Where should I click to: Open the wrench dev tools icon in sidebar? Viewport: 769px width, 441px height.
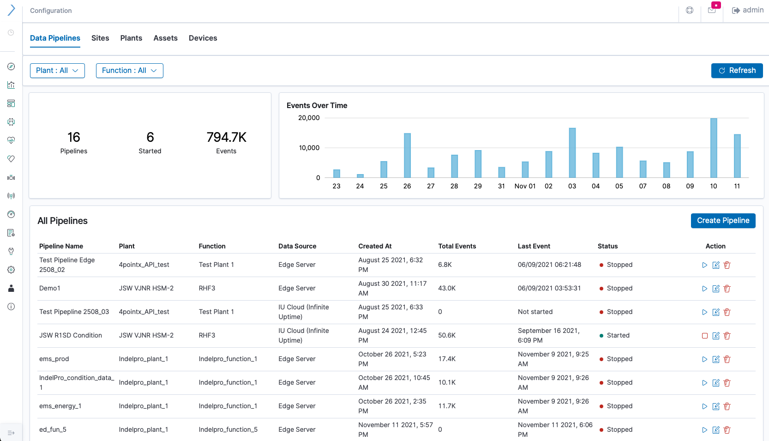[11, 251]
